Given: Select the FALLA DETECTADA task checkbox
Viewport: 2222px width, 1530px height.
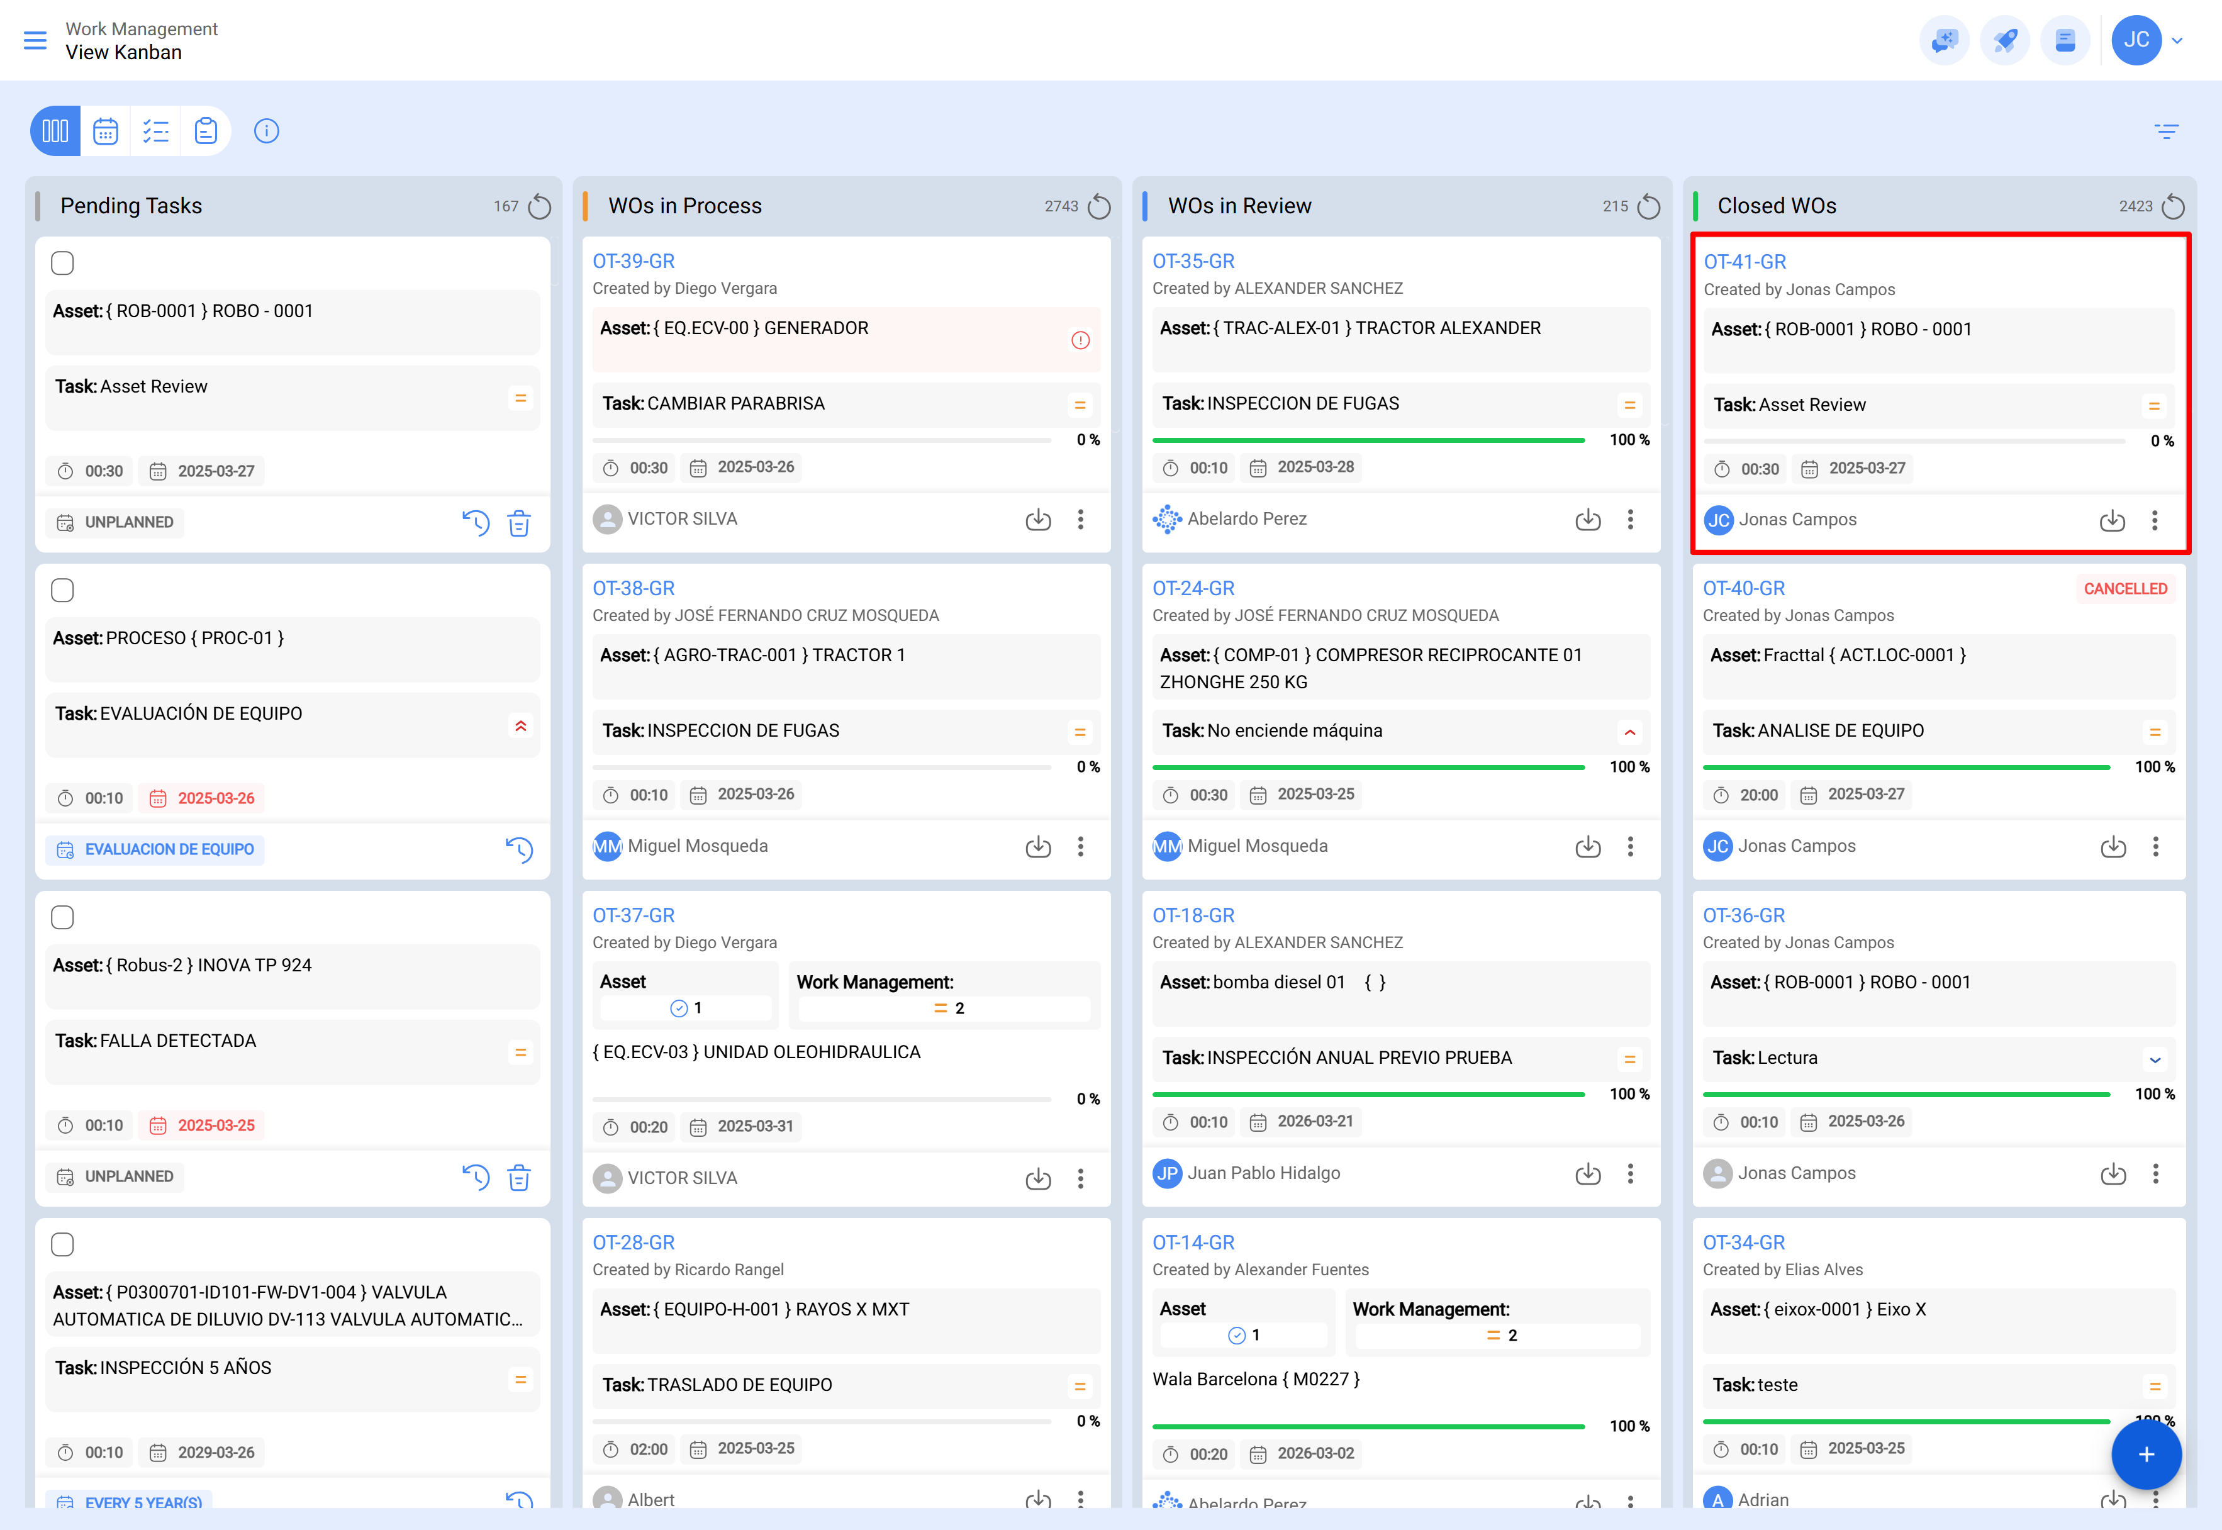Looking at the screenshot, I should [62, 917].
